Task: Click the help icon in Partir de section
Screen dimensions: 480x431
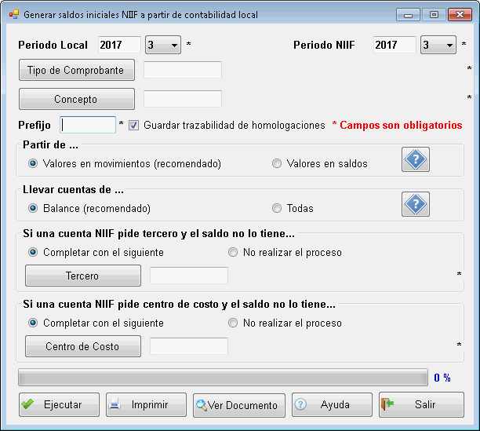Action: tap(416, 160)
